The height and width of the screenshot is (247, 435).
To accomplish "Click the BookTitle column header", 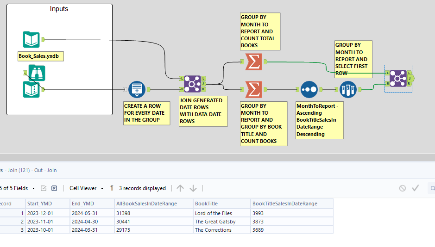I will coord(206,204).
